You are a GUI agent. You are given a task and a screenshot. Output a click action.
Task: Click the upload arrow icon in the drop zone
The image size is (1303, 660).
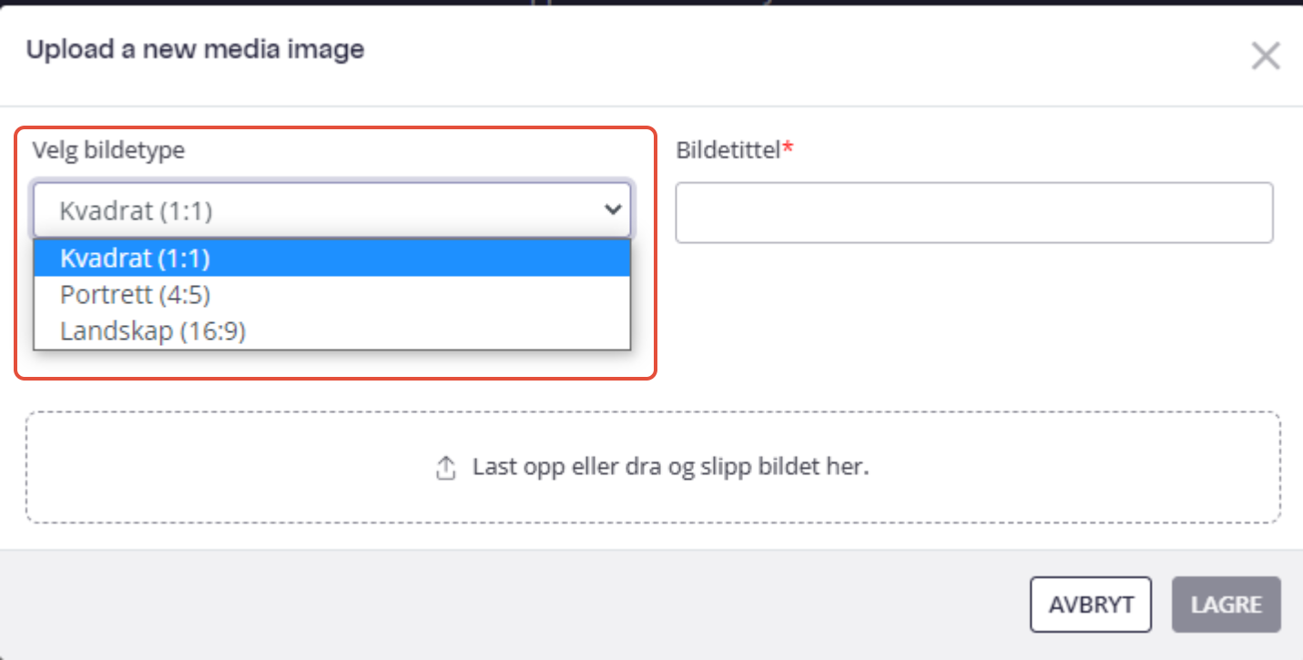coord(445,469)
